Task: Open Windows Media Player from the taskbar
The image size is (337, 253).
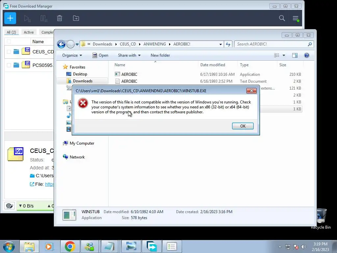Action: [x=49, y=246]
